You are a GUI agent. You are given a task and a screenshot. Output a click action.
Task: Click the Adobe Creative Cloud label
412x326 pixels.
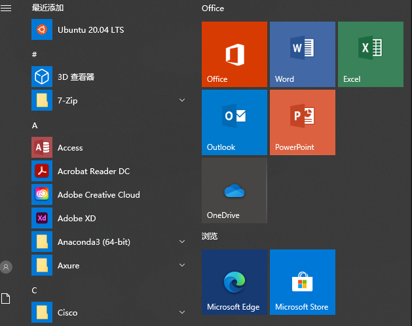99,194
